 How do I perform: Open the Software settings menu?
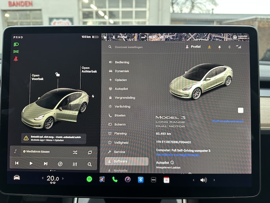click(121, 161)
